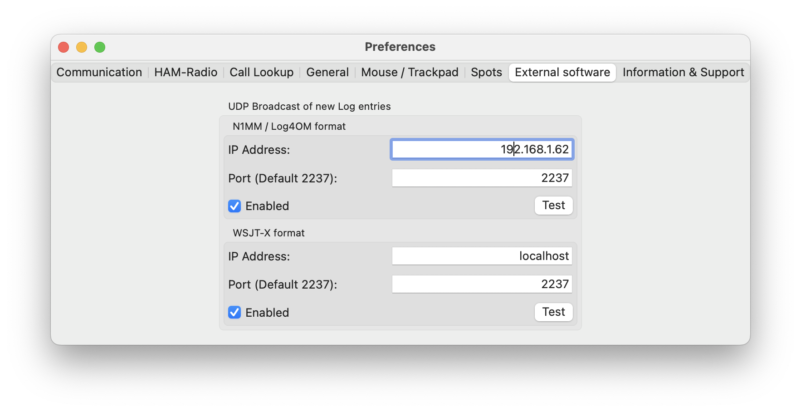Focus the N1MM IP Address field

[x=482, y=149]
